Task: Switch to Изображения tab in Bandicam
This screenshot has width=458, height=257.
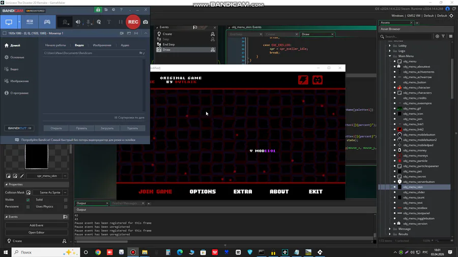Action: click(102, 45)
